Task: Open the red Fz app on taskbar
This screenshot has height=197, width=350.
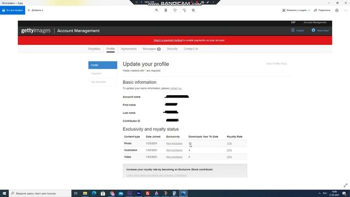Action: 148,193
